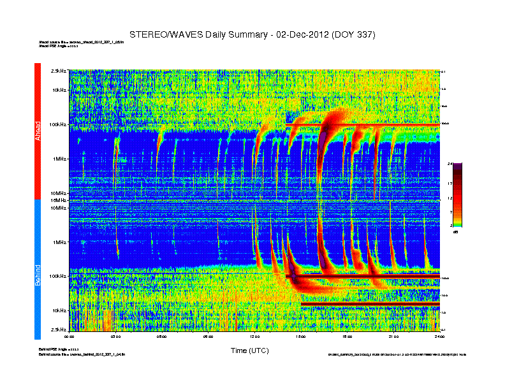Click the Time (UTC) axis label
Screen dimensions: 505x390
(249, 350)
